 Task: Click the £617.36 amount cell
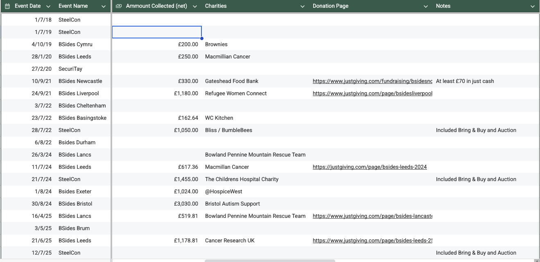pyautogui.click(x=157, y=167)
